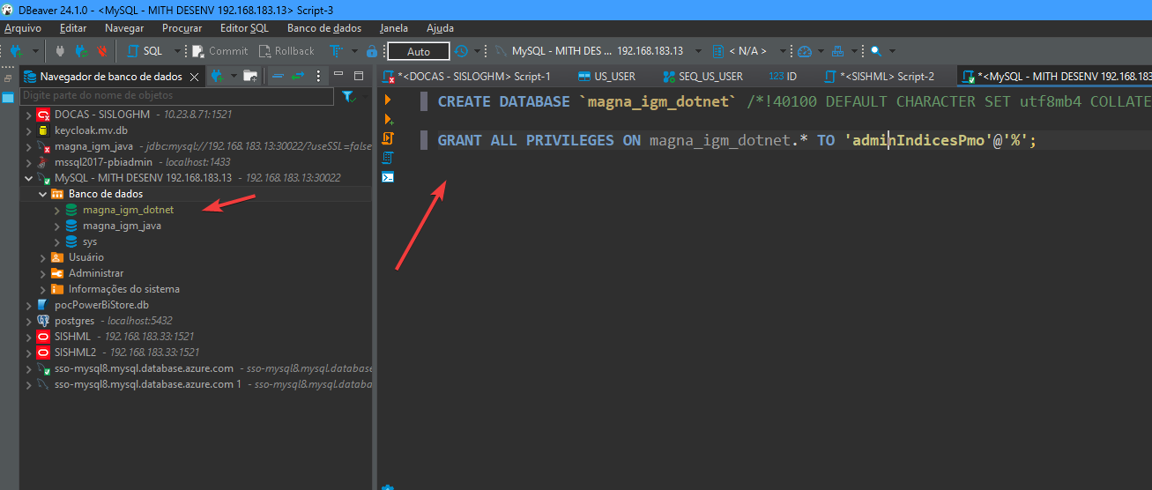Open the SQL terminal console icon
Image resolution: width=1152 pixels, height=490 pixels.
coord(388,177)
